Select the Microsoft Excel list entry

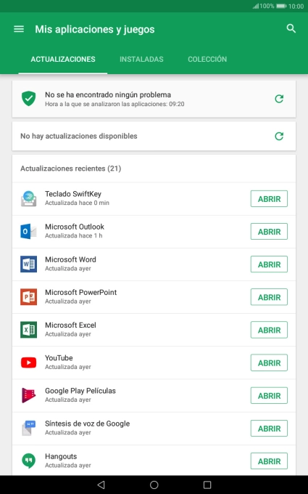coord(154,330)
